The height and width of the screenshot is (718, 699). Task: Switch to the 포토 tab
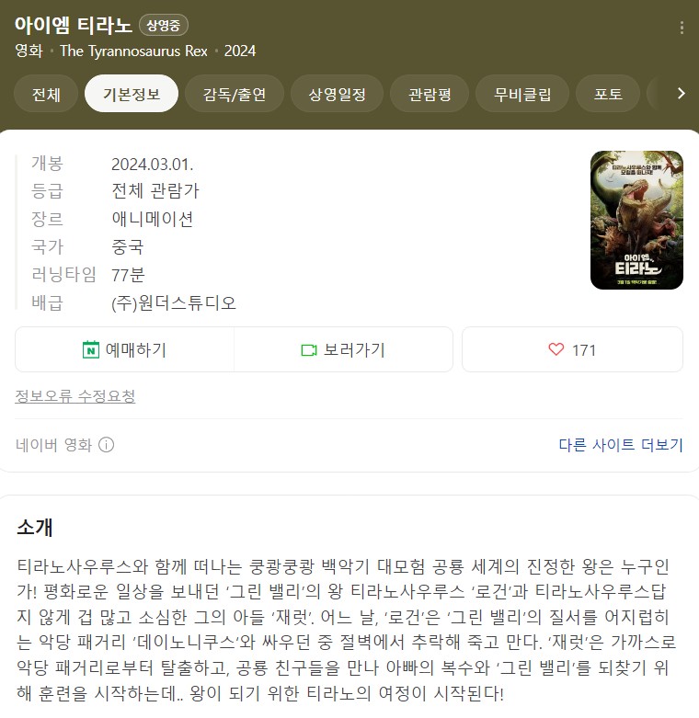pyautogui.click(x=608, y=94)
